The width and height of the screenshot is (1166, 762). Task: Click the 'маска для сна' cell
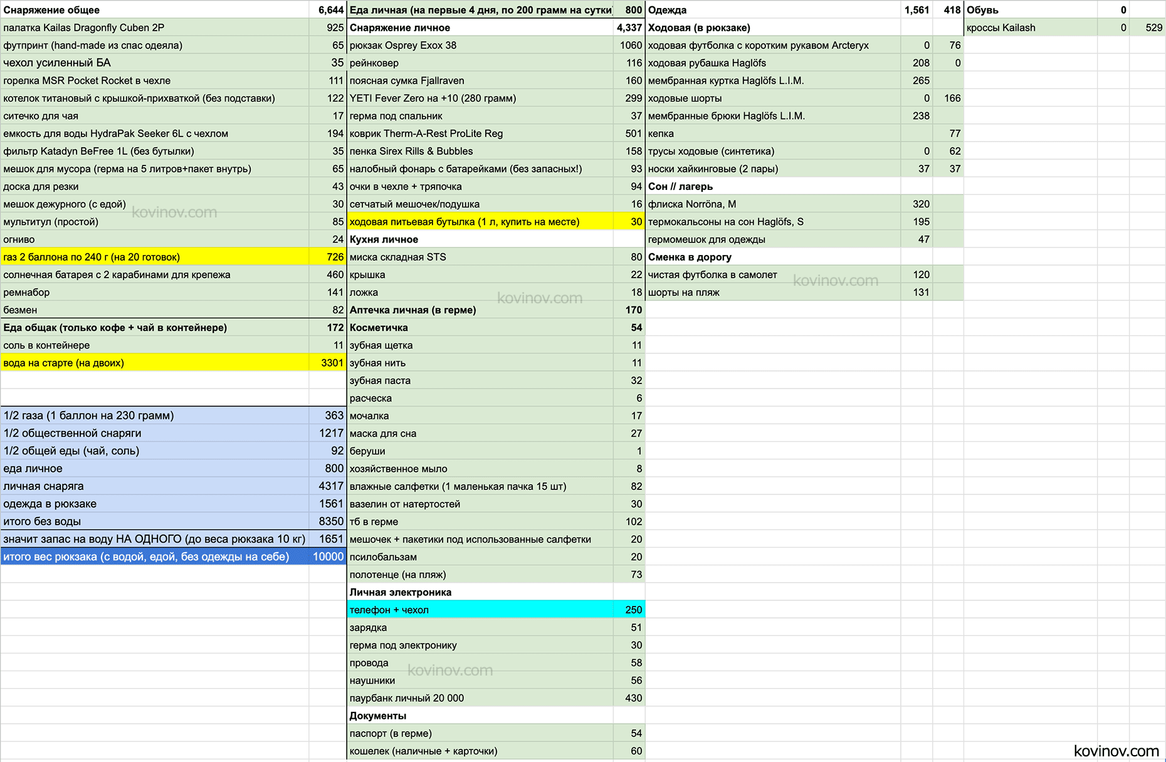480,433
